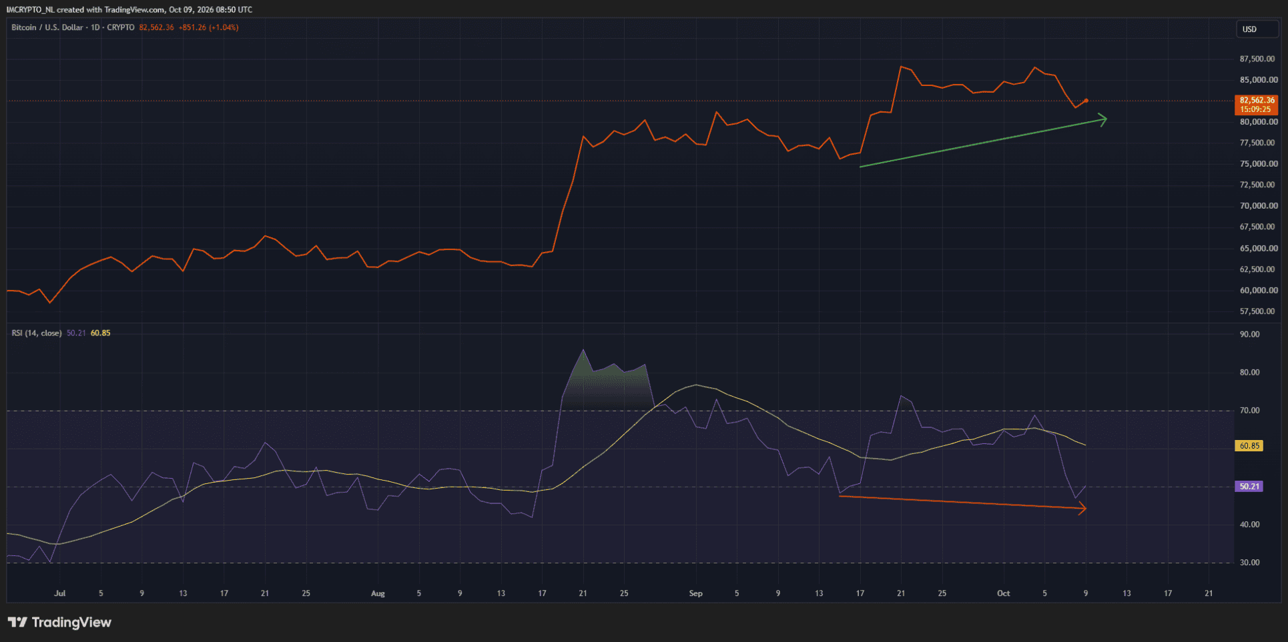Click the +851.26 (+1.04%) change text
Viewport: 1288px width, 642px height.
pos(209,27)
